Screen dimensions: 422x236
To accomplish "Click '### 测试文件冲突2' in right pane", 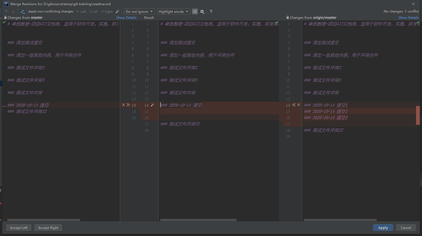I will 323,68.
